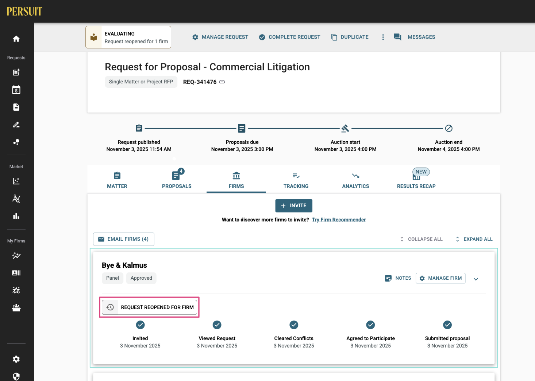Open the bubble chart icon under Requests

pos(16,142)
